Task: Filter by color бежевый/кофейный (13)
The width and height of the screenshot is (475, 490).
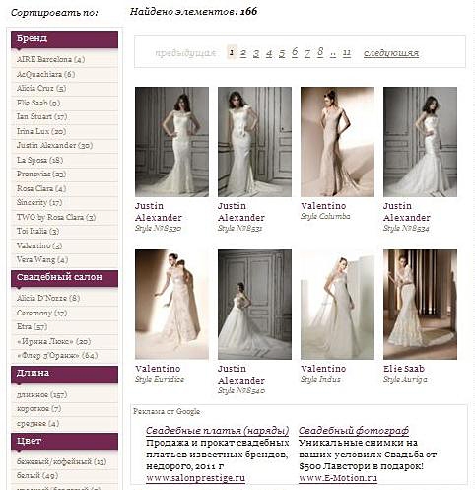Action: (x=61, y=461)
